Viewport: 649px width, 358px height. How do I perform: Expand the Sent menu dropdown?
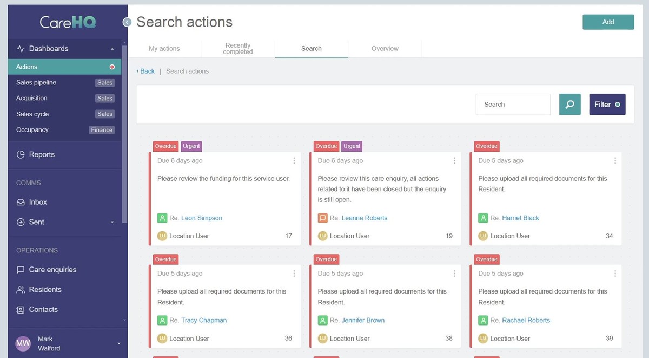point(112,222)
